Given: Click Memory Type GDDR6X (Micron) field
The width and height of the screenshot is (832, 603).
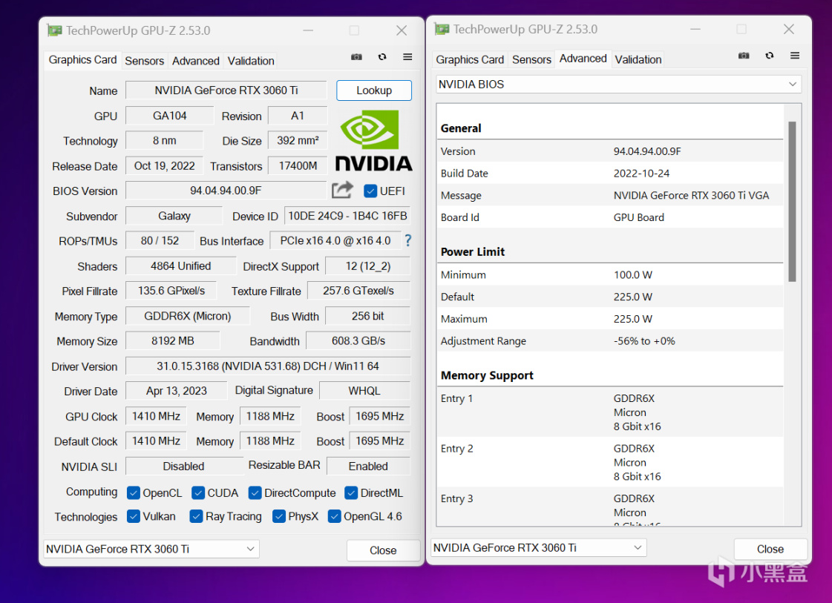Looking at the screenshot, I should coord(187,316).
